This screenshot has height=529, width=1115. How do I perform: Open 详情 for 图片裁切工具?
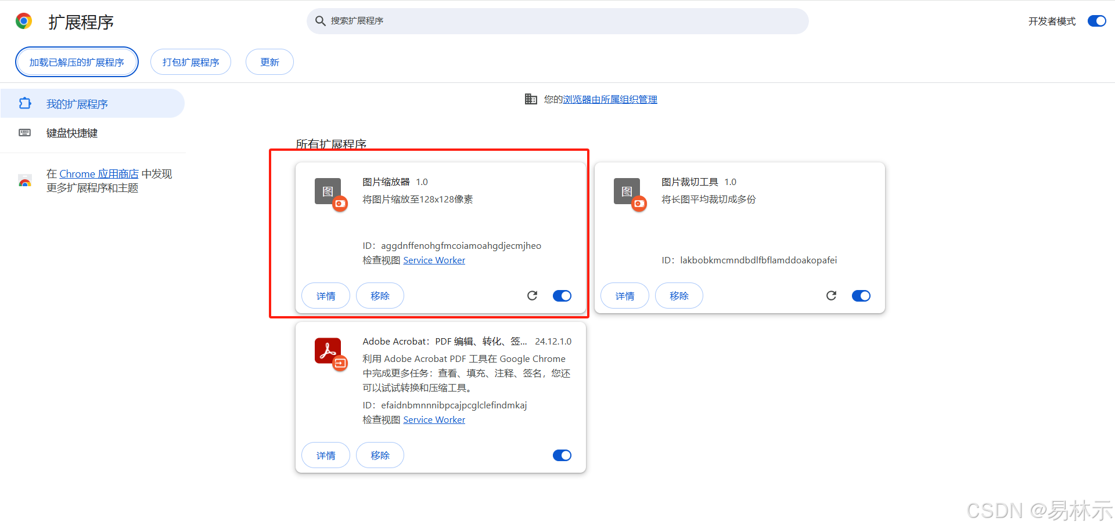tap(625, 296)
